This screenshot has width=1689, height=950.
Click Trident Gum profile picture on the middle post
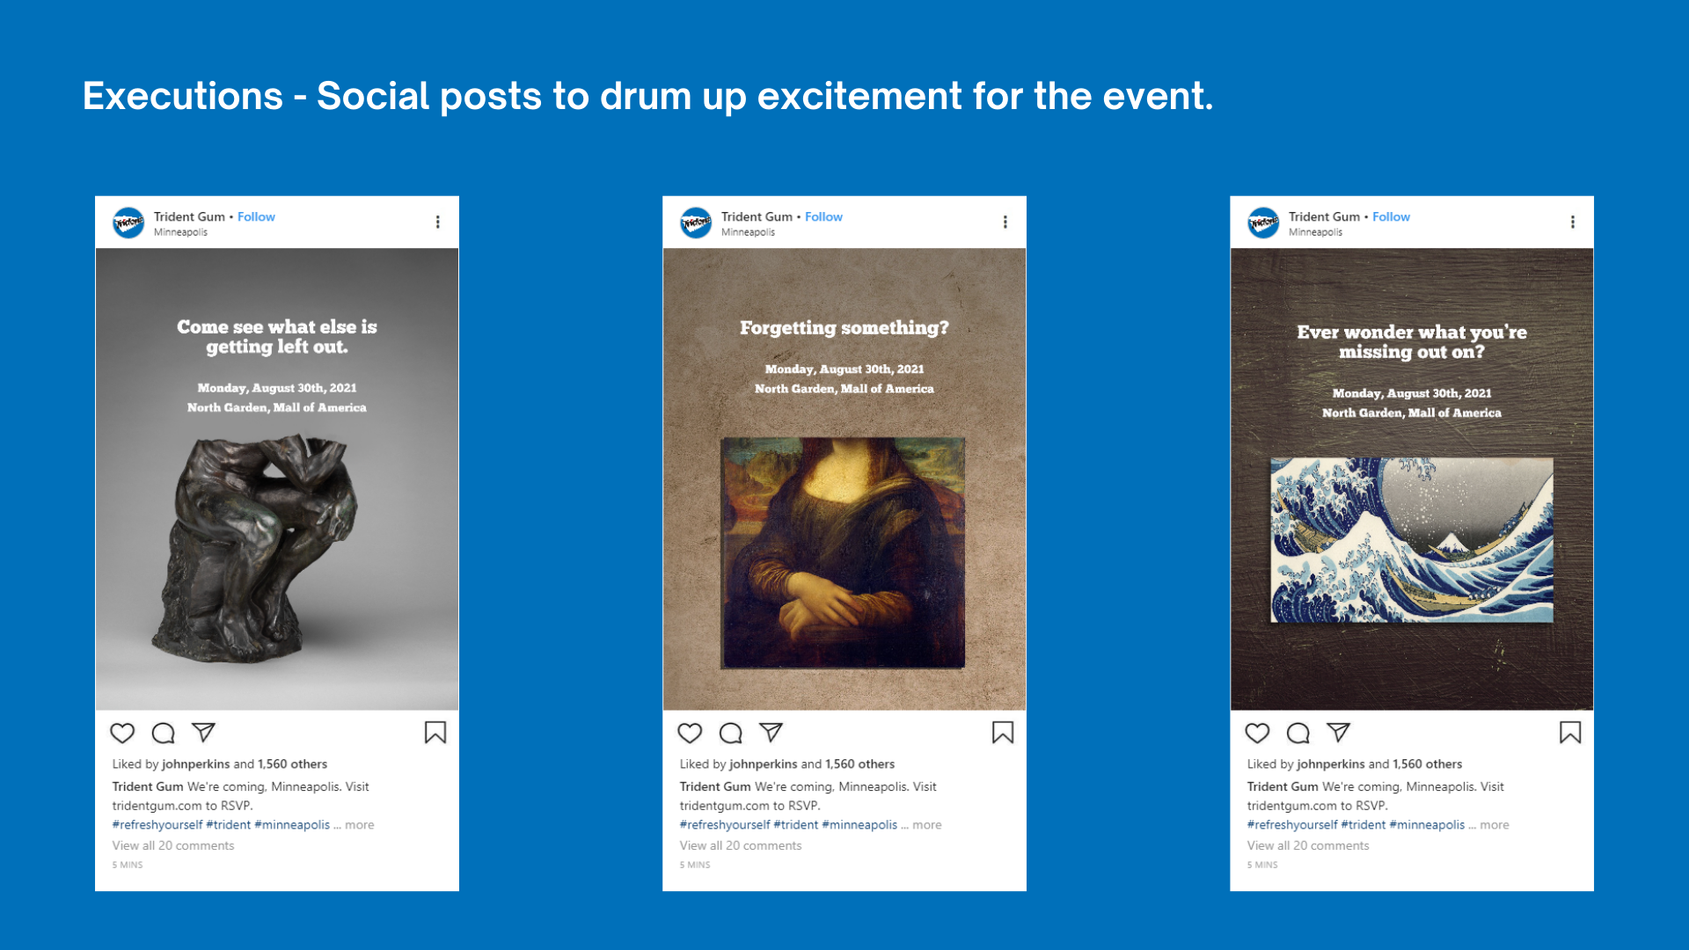[696, 223]
